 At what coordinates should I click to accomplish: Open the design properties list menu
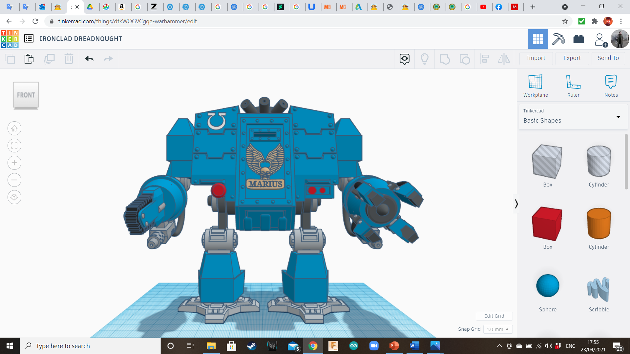tap(29, 38)
